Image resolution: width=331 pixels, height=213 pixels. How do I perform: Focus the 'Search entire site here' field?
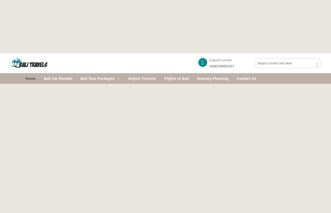point(284,63)
